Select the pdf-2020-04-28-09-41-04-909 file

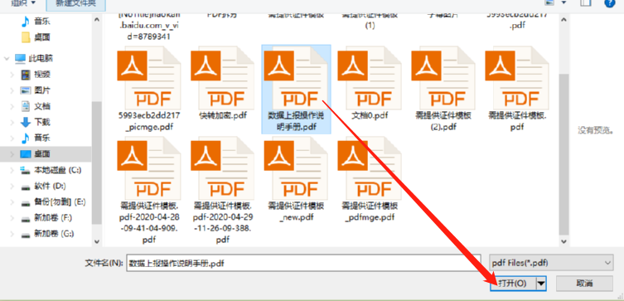point(149,191)
